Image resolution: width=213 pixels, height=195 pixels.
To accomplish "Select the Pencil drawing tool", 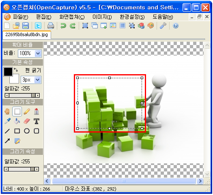I will 27,111.
